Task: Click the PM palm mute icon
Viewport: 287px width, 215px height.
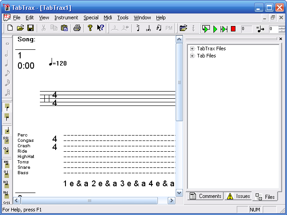Action: 169,28
